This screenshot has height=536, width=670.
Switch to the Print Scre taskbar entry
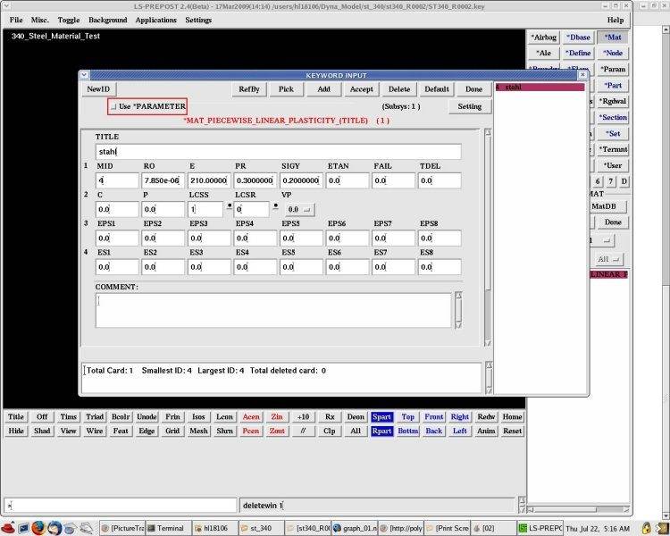pyautogui.click(x=448, y=528)
